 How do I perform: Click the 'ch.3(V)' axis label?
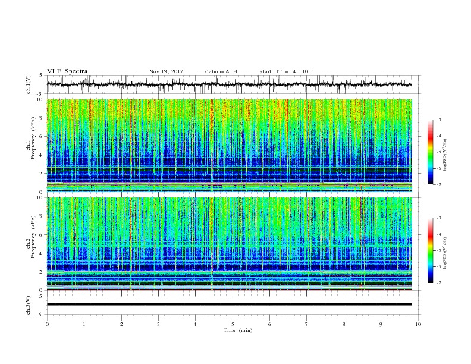tap(29, 305)
